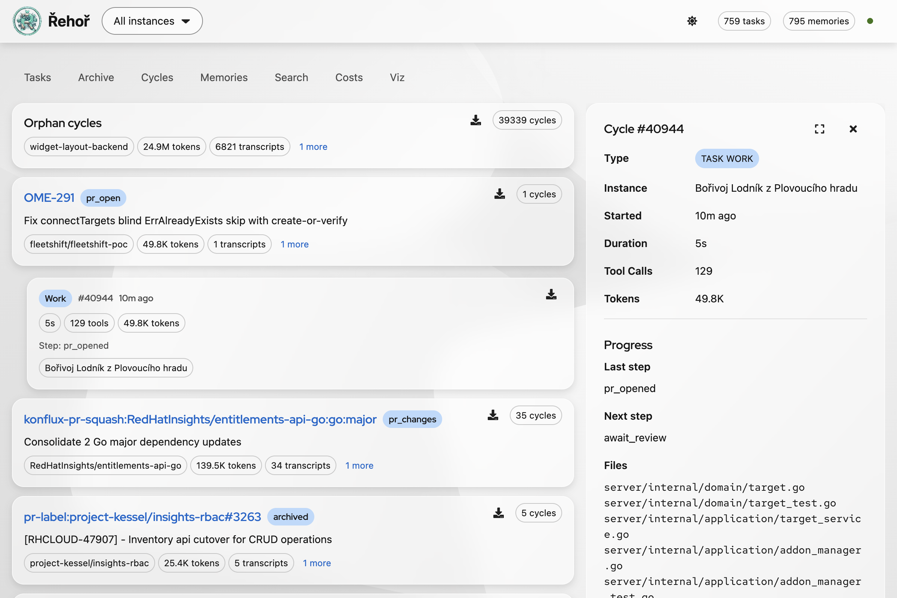Click the 6821 transcripts tag
The width and height of the screenshot is (897, 598).
coord(250,147)
